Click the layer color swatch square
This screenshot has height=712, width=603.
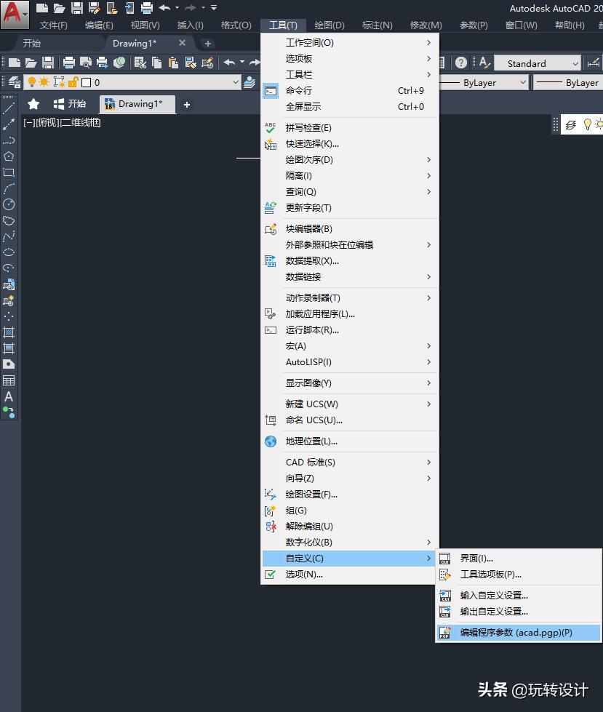(x=86, y=81)
